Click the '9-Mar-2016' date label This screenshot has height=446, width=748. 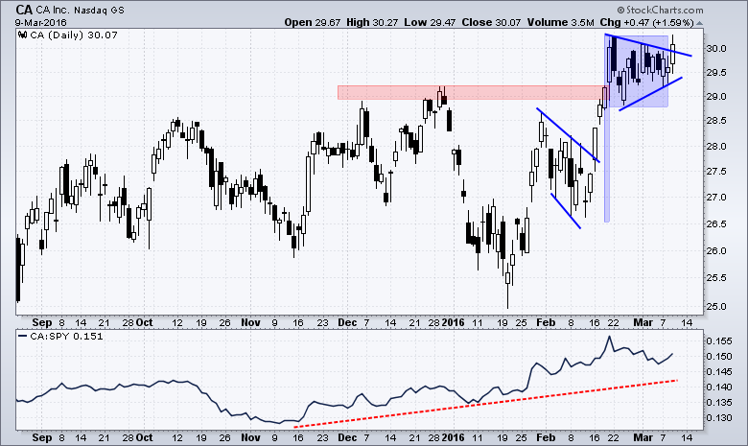(40, 22)
